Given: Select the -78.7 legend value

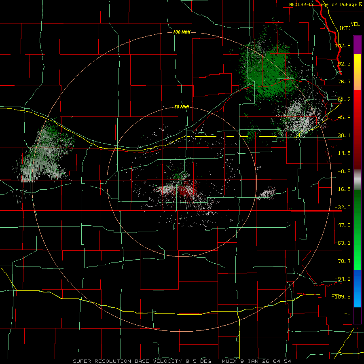Looking at the screenshot, I should pyautogui.click(x=343, y=261).
